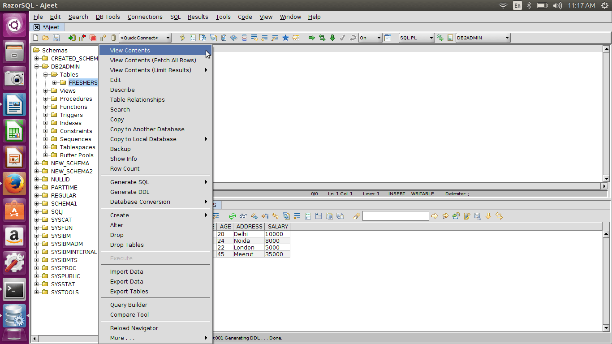The height and width of the screenshot is (344, 612).
Task: Open the SQL PL language dropdown
Action: pyautogui.click(x=417, y=38)
